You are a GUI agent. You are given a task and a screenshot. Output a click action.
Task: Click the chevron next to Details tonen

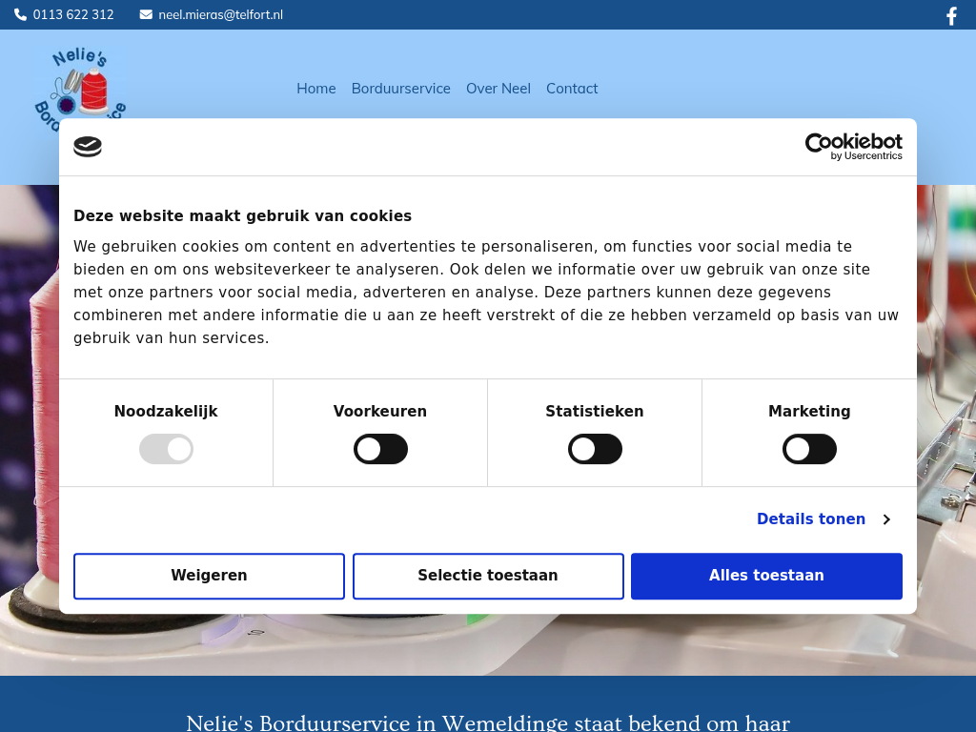[x=886, y=519]
